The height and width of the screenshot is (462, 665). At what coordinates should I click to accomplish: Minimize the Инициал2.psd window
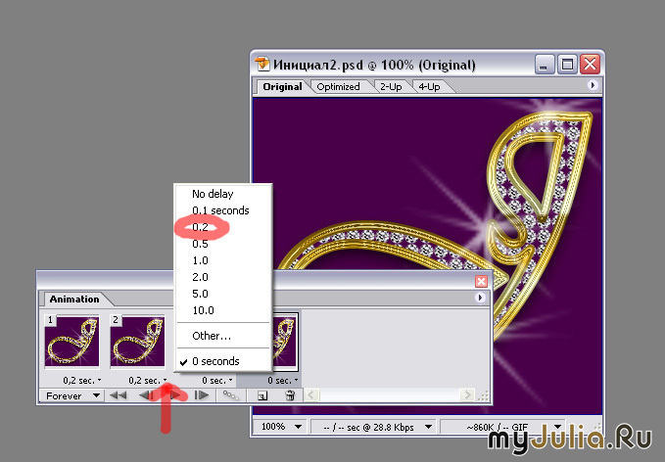pos(545,65)
